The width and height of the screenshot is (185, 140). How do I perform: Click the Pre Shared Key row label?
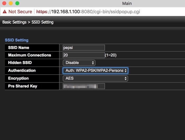click(22, 86)
